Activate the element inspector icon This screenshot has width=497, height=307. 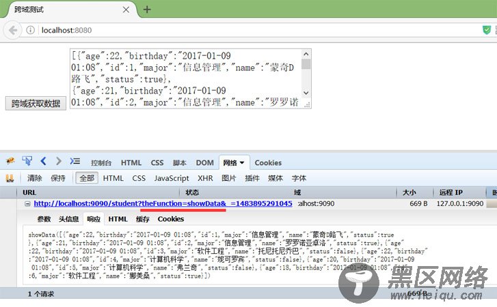pyautogui.click(x=27, y=161)
